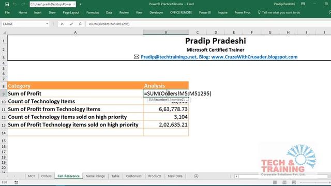Click inside the formula bar text
Image resolution: width=331 pixels, height=186 pixels.
coord(109,24)
